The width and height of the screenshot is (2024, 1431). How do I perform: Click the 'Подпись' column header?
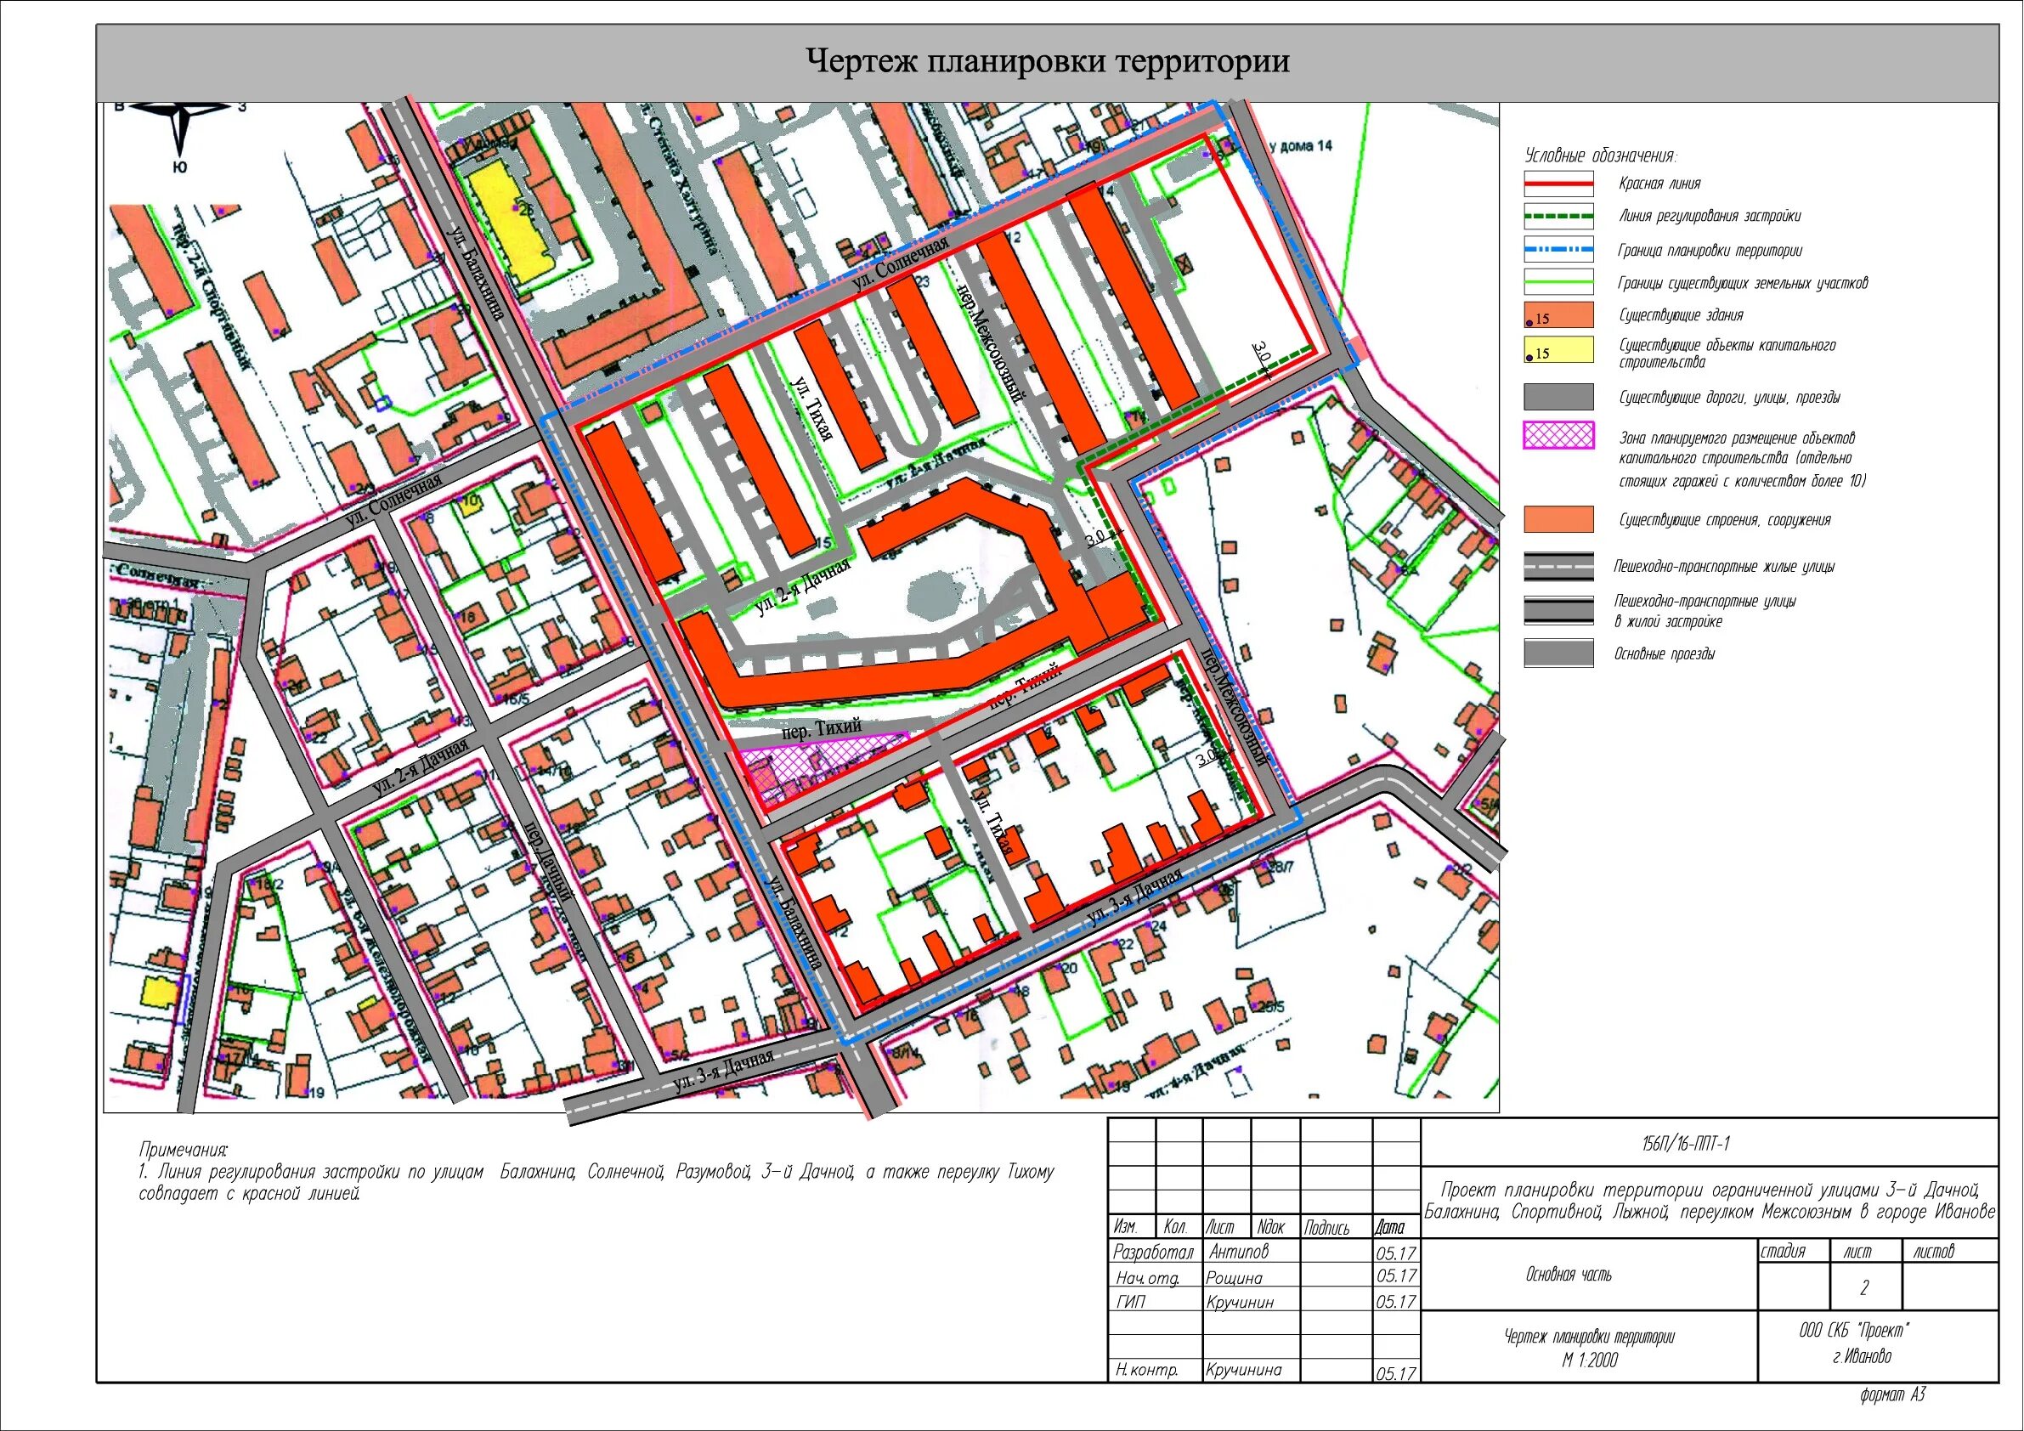pyautogui.click(x=1326, y=1228)
